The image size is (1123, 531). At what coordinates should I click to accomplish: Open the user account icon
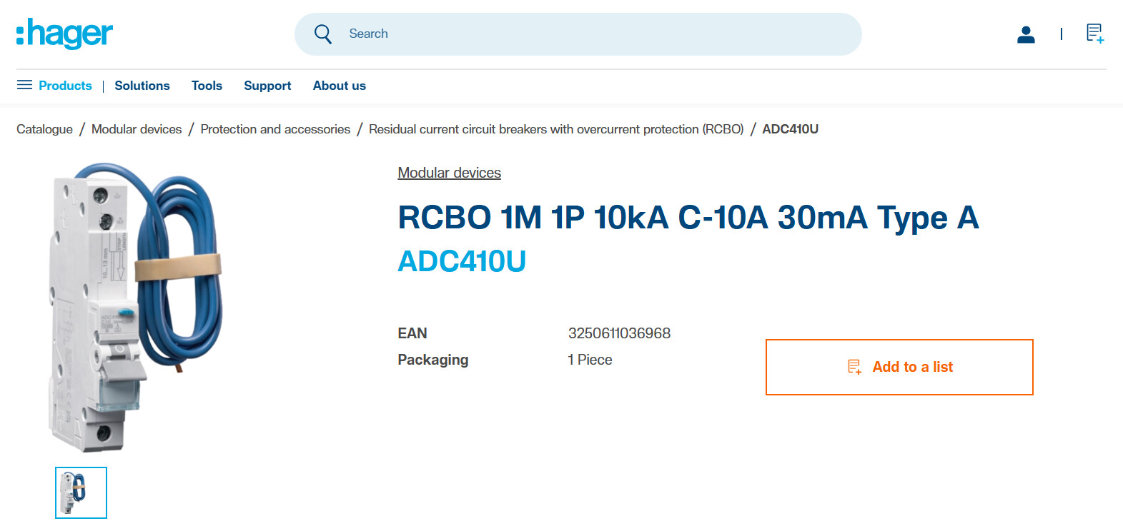point(1026,34)
